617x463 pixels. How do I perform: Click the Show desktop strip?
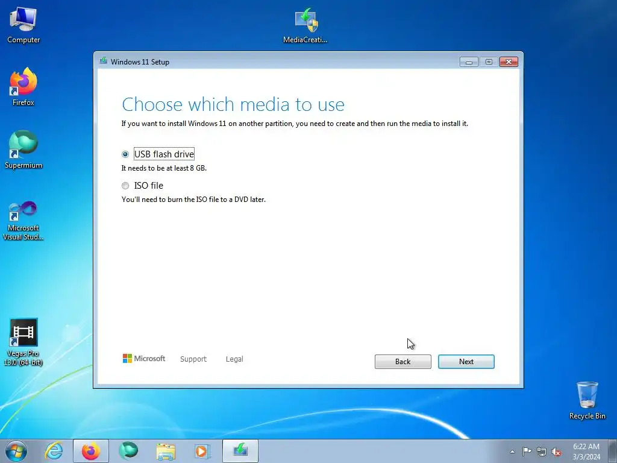click(x=613, y=451)
